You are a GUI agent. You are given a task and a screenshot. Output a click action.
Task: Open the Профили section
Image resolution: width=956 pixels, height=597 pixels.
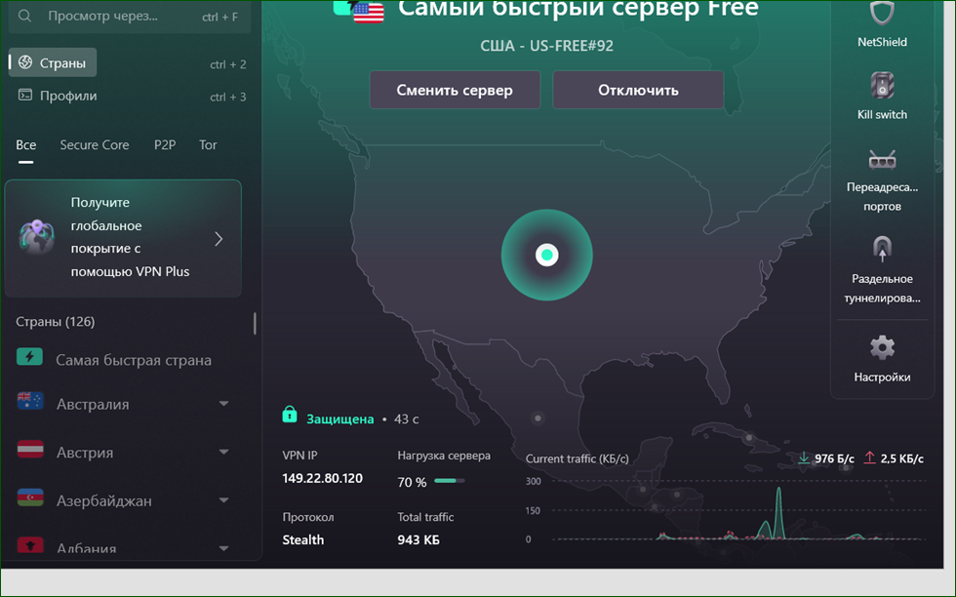(58, 96)
